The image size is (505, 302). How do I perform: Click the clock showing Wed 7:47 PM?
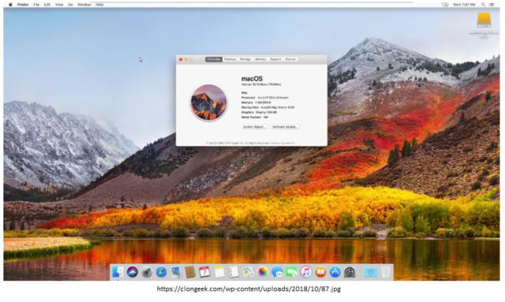(x=464, y=5)
